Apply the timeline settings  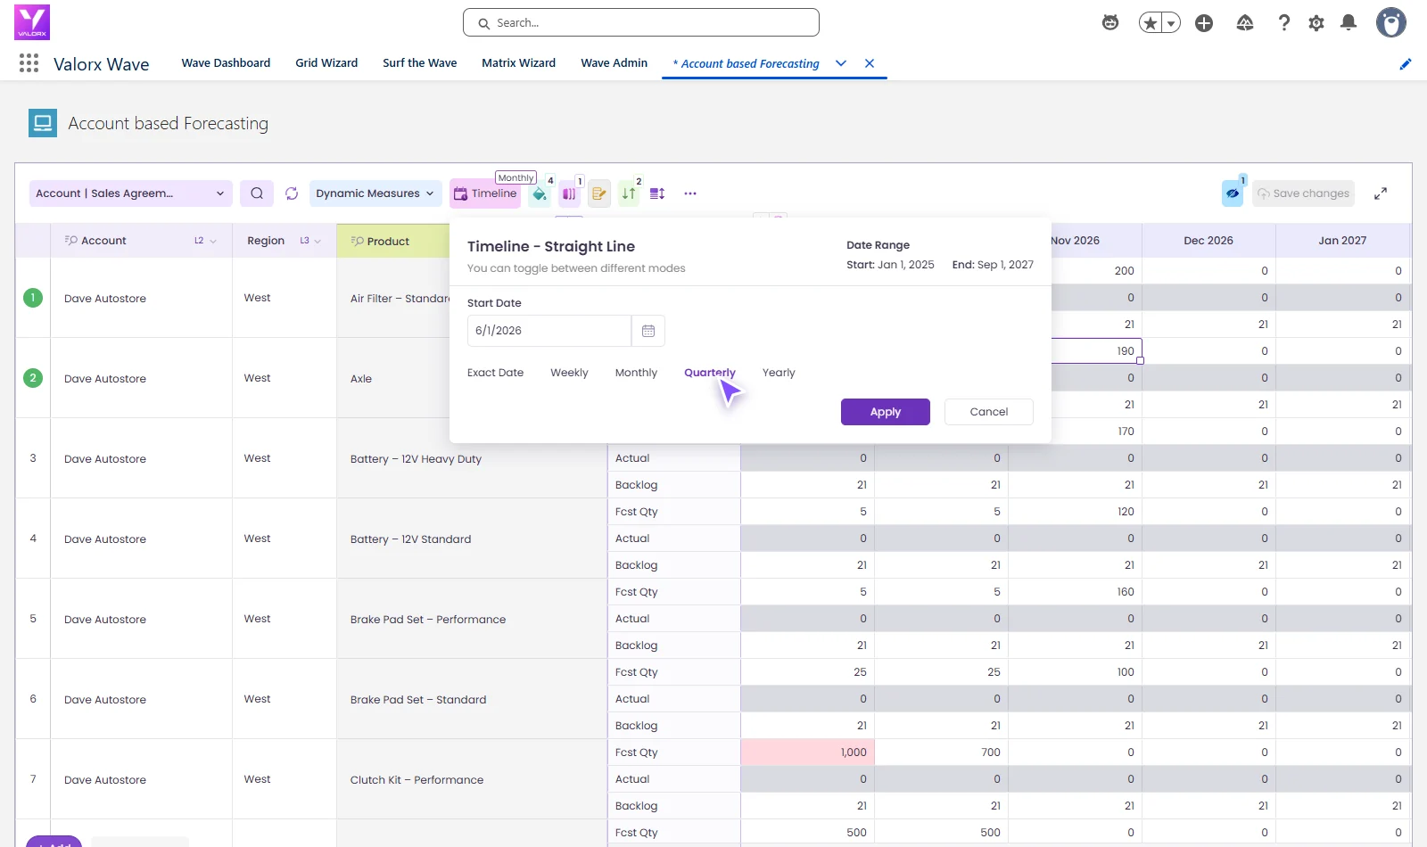click(886, 412)
